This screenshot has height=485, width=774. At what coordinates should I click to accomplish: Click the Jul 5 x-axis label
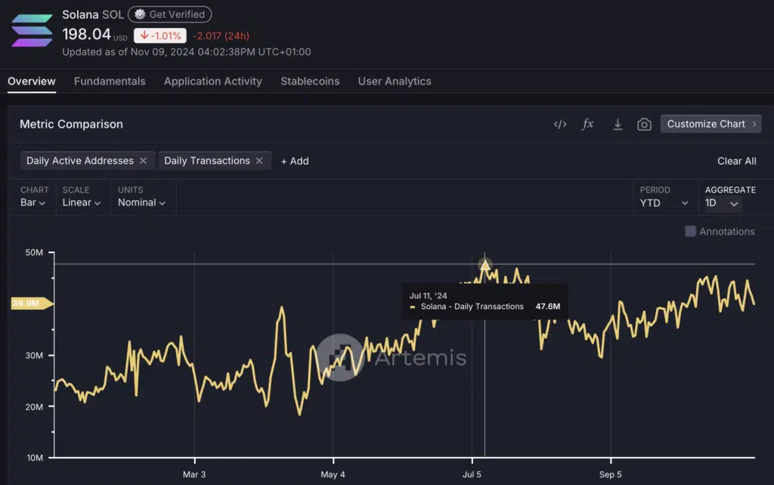tap(472, 474)
